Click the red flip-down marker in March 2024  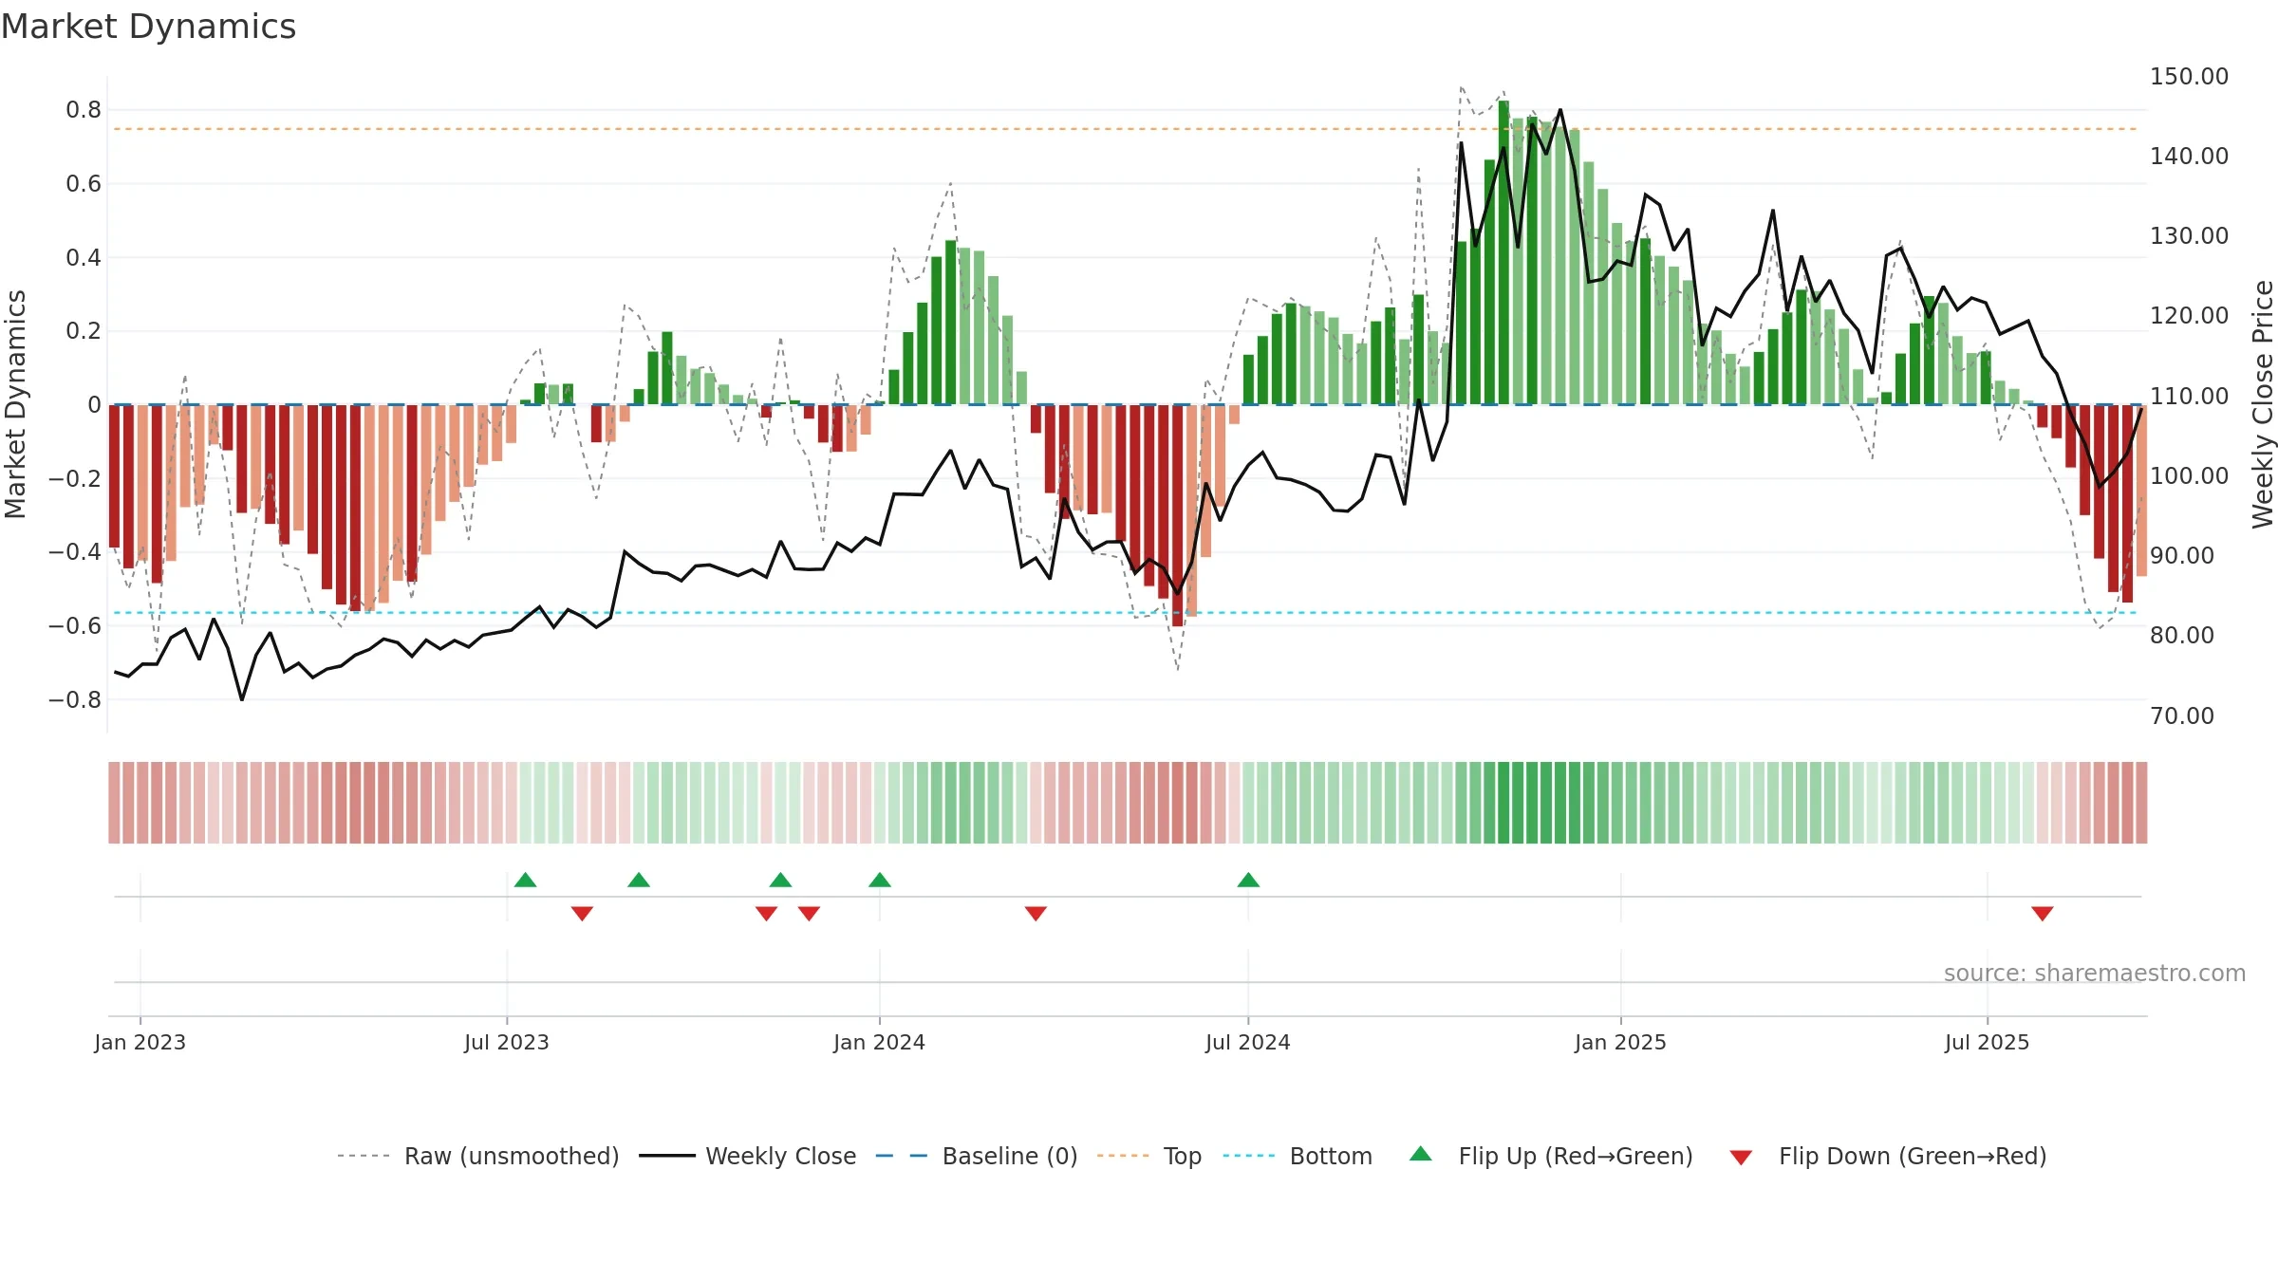[1036, 914]
